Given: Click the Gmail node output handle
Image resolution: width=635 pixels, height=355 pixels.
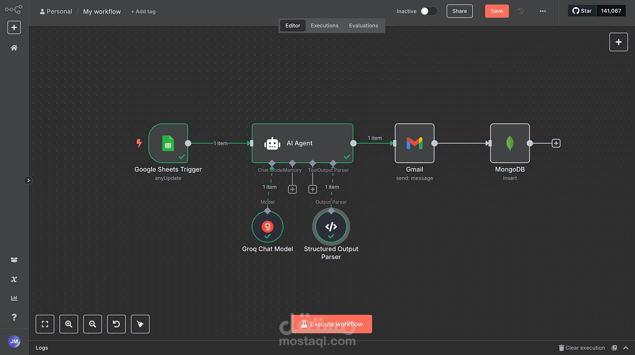Looking at the screenshot, I should point(435,143).
